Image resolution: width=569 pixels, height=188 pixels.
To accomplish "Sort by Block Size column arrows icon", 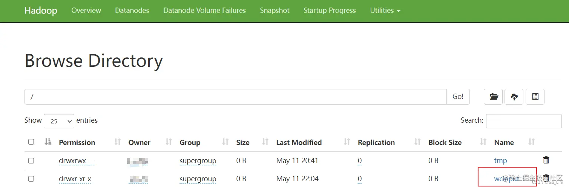I will pyautogui.click(x=483, y=142).
